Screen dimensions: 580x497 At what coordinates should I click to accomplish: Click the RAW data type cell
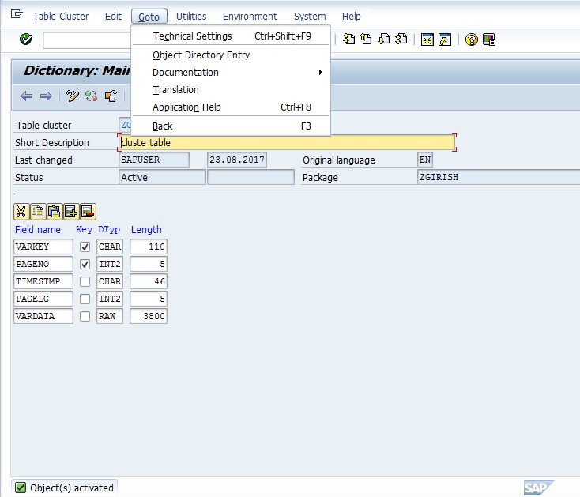tap(110, 316)
